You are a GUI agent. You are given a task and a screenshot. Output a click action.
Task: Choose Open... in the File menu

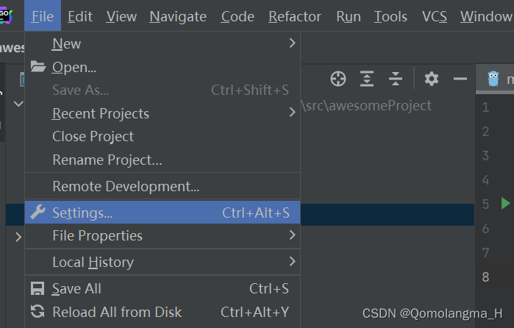[x=74, y=67]
